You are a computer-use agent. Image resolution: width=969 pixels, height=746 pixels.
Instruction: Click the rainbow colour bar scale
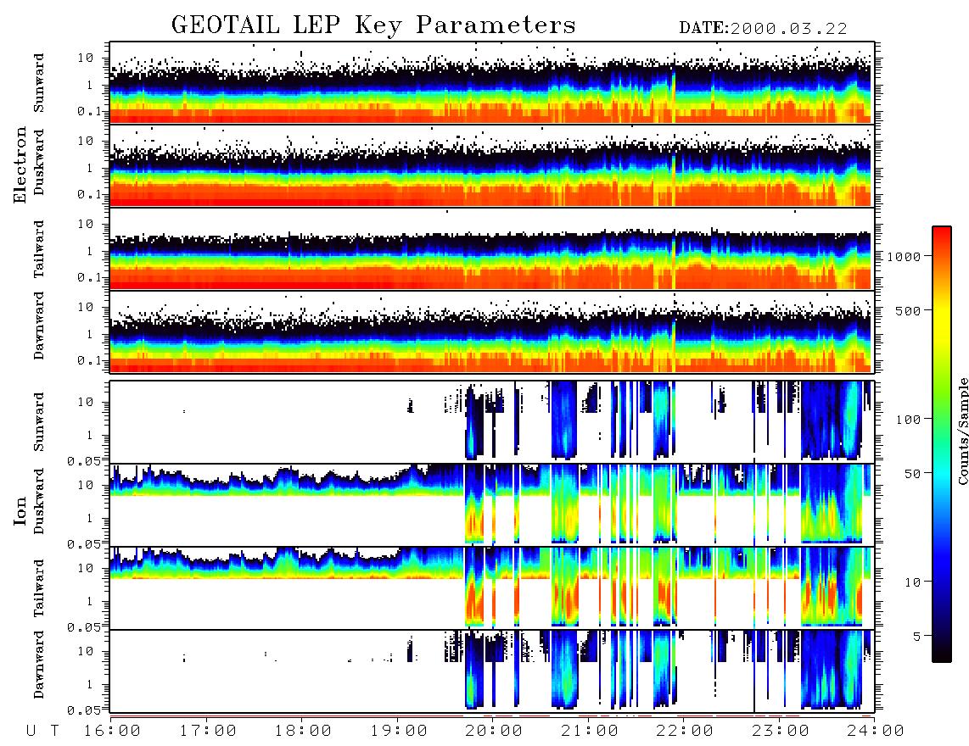942,444
